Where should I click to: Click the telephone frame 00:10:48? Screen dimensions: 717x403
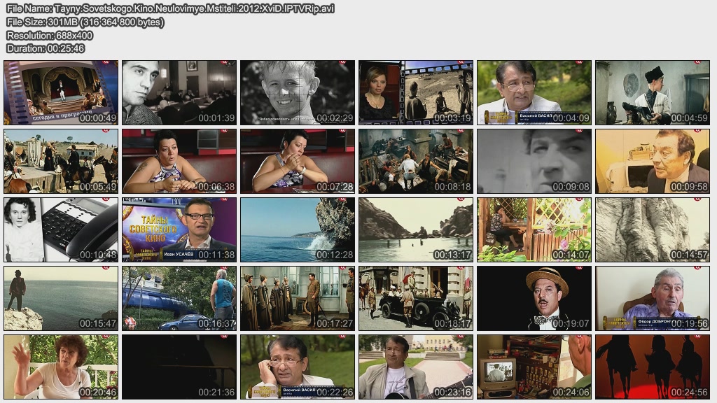tap(61, 229)
